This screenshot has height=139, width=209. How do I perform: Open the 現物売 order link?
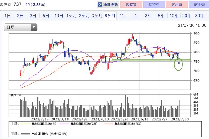coord(154,5)
